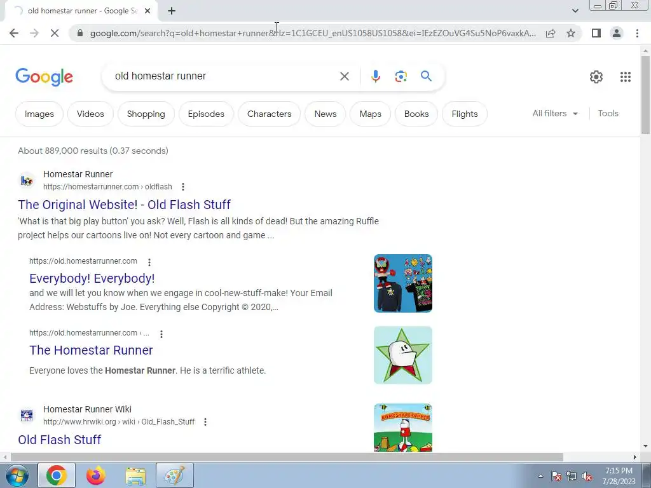
Task: Stop loading the page
Action: point(55,33)
